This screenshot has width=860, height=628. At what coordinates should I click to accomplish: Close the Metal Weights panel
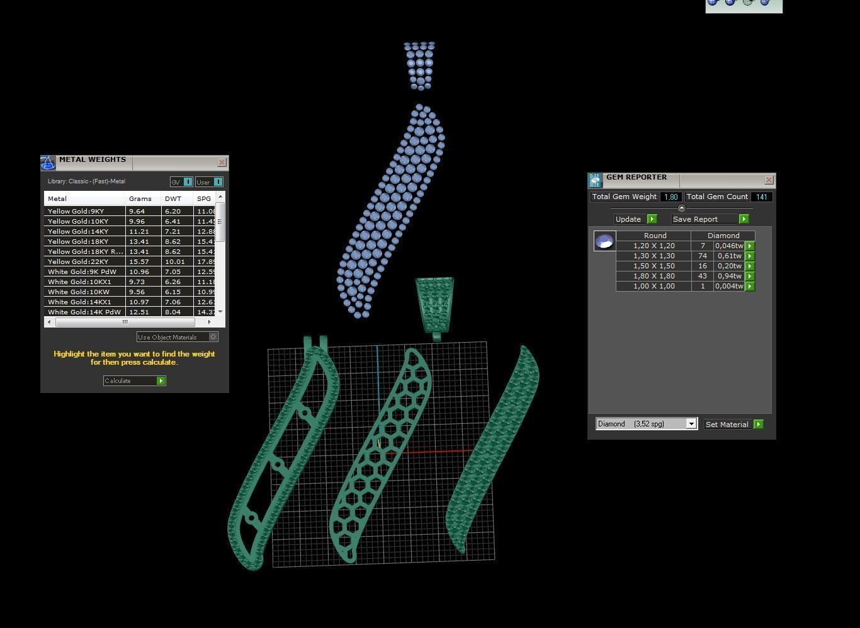222,163
